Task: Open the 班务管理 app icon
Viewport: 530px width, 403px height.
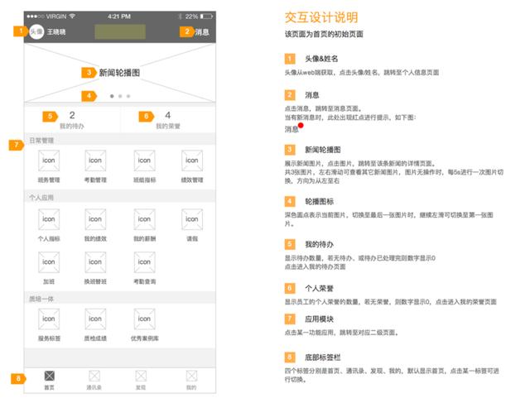Action: coord(49,161)
